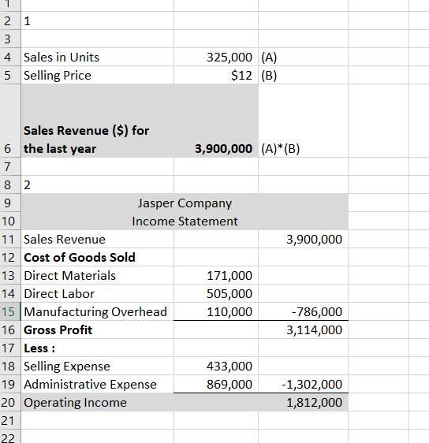
Task: Select the (B) annotation cell
Action: coord(304,75)
